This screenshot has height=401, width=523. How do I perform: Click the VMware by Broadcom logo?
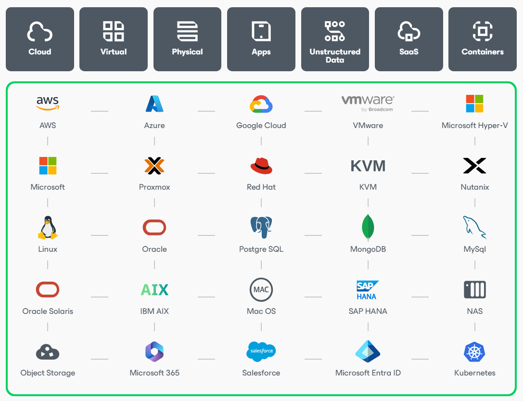(x=368, y=103)
